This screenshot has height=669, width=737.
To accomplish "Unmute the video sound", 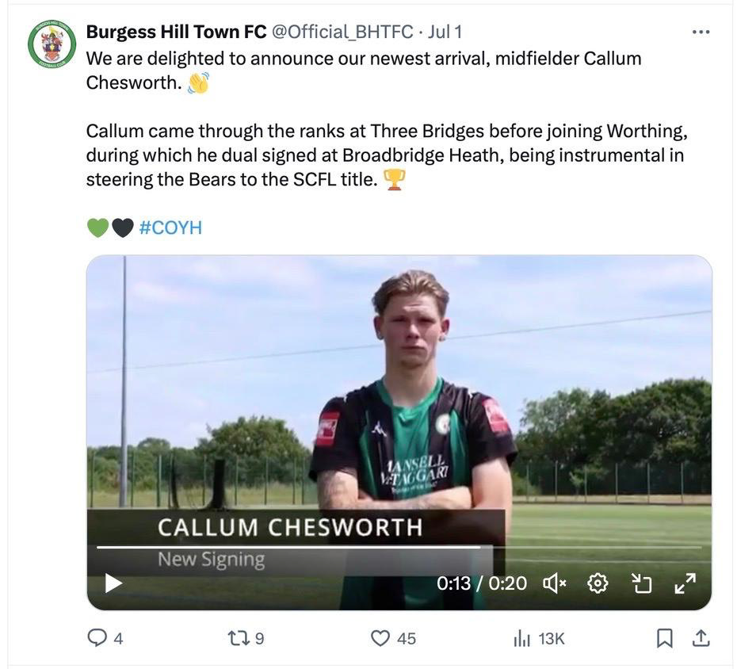I will 554,584.
